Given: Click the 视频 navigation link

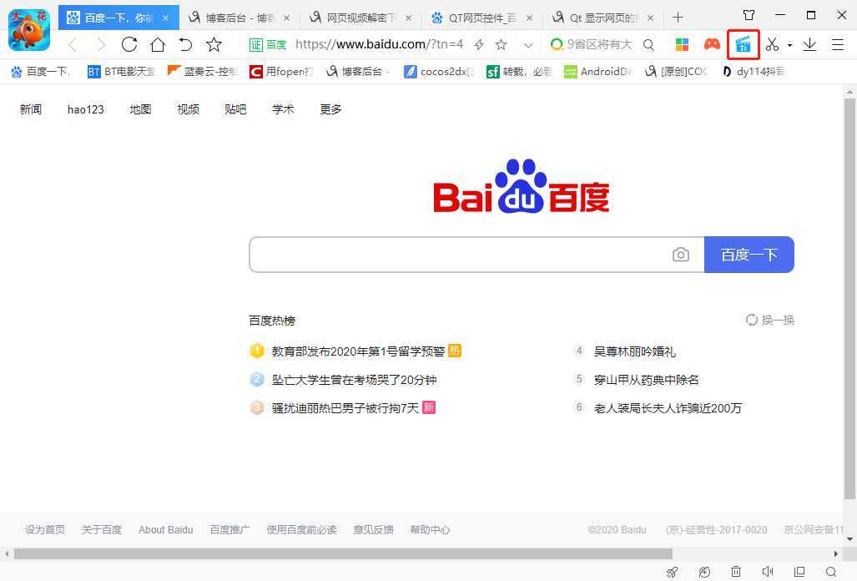Looking at the screenshot, I should [188, 109].
